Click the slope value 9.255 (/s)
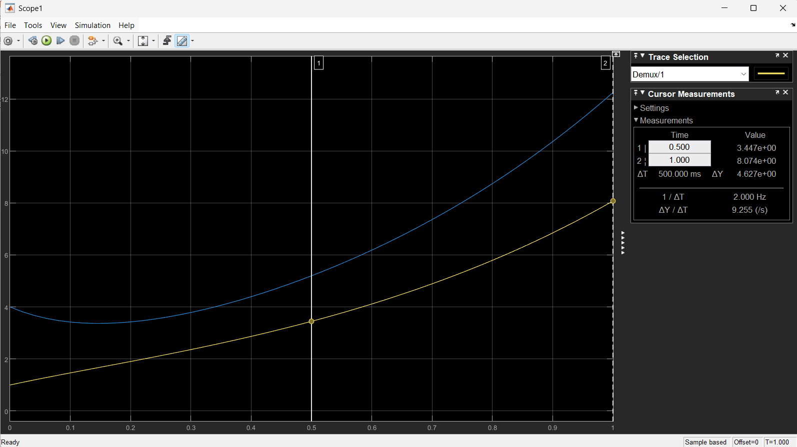Screen dimensions: 797x447 749,210
